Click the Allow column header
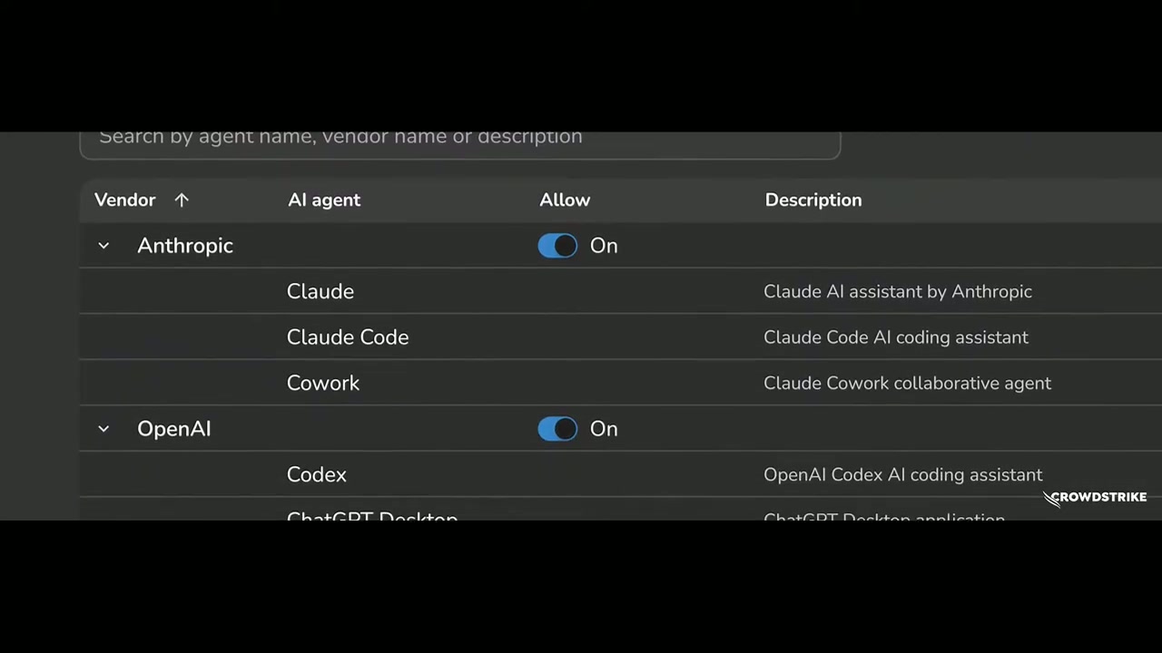Viewport: 1162px width, 653px height. [565, 200]
